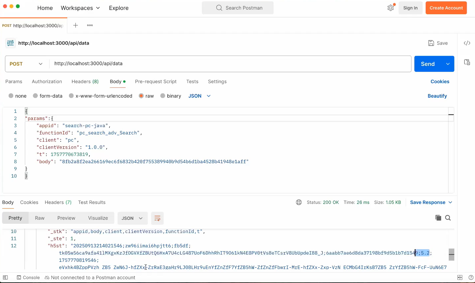Add a new request tab with plus icon

tap(76, 25)
